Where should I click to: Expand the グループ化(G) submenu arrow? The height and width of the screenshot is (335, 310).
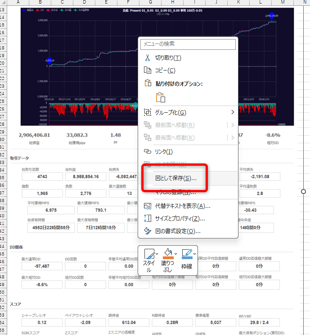[x=233, y=112]
